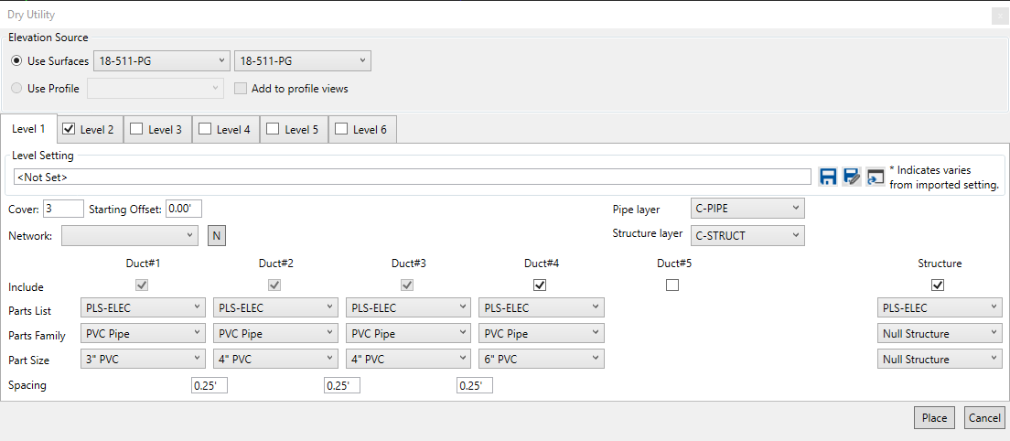Open the Pipe layer dropdown
The height and width of the screenshot is (441, 1010).
point(747,209)
